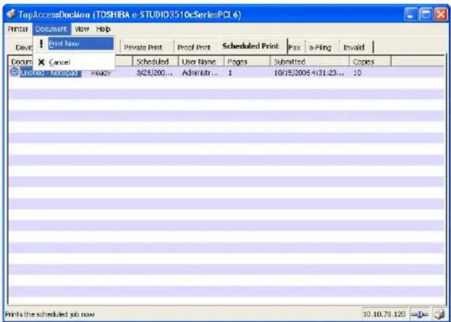Image resolution: width=451 pixels, height=322 pixels.
Task: Click the Copies value 10
Action: [357, 73]
